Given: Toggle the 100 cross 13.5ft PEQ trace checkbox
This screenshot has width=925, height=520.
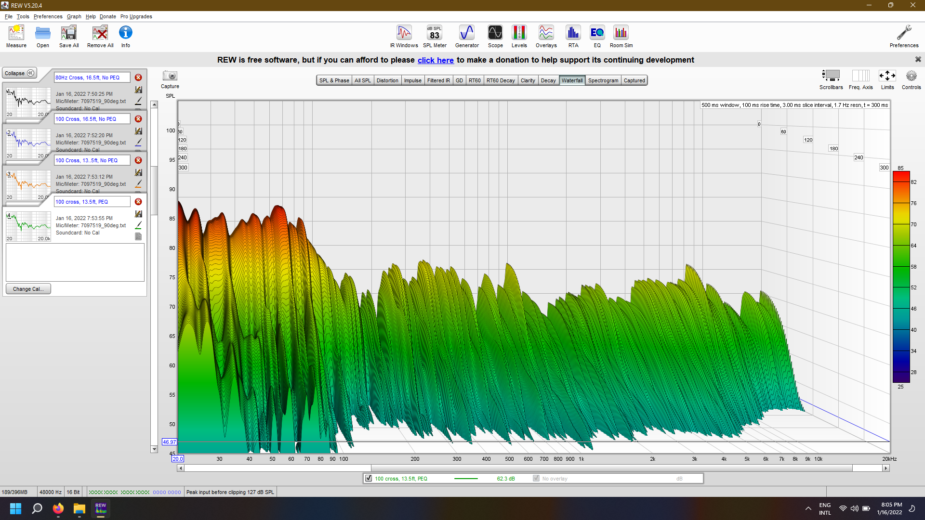Looking at the screenshot, I should click(369, 478).
